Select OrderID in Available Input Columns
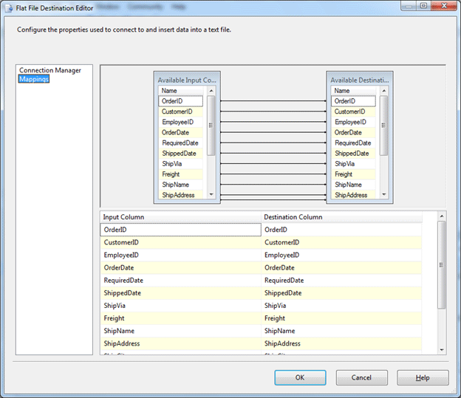This screenshot has height=398, width=461. 180,101
